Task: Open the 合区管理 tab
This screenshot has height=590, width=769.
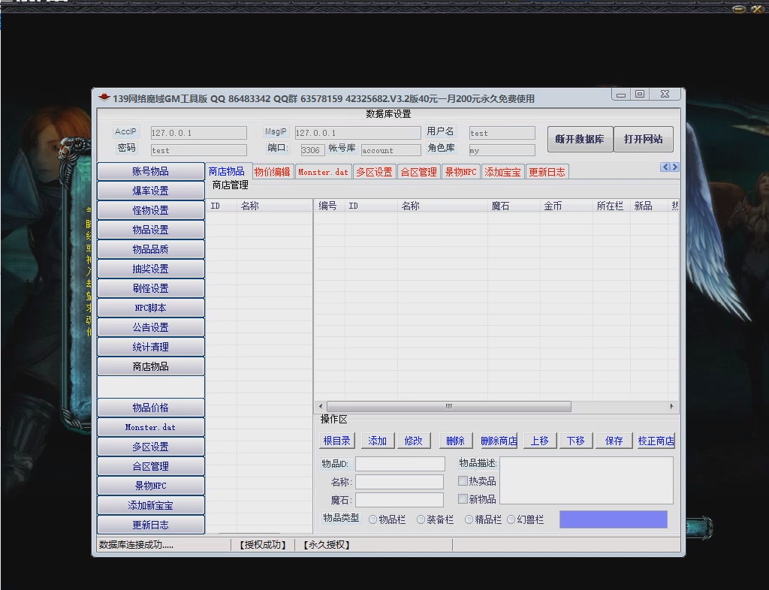Action: coord(418,172)
